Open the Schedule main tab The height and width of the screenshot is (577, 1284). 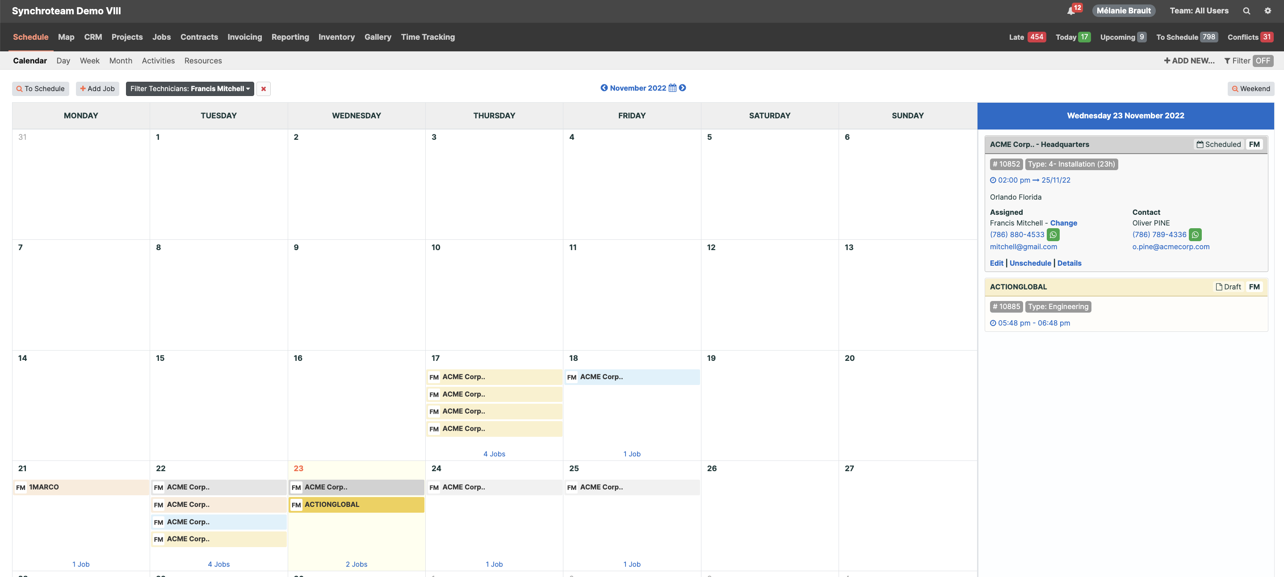30,37
